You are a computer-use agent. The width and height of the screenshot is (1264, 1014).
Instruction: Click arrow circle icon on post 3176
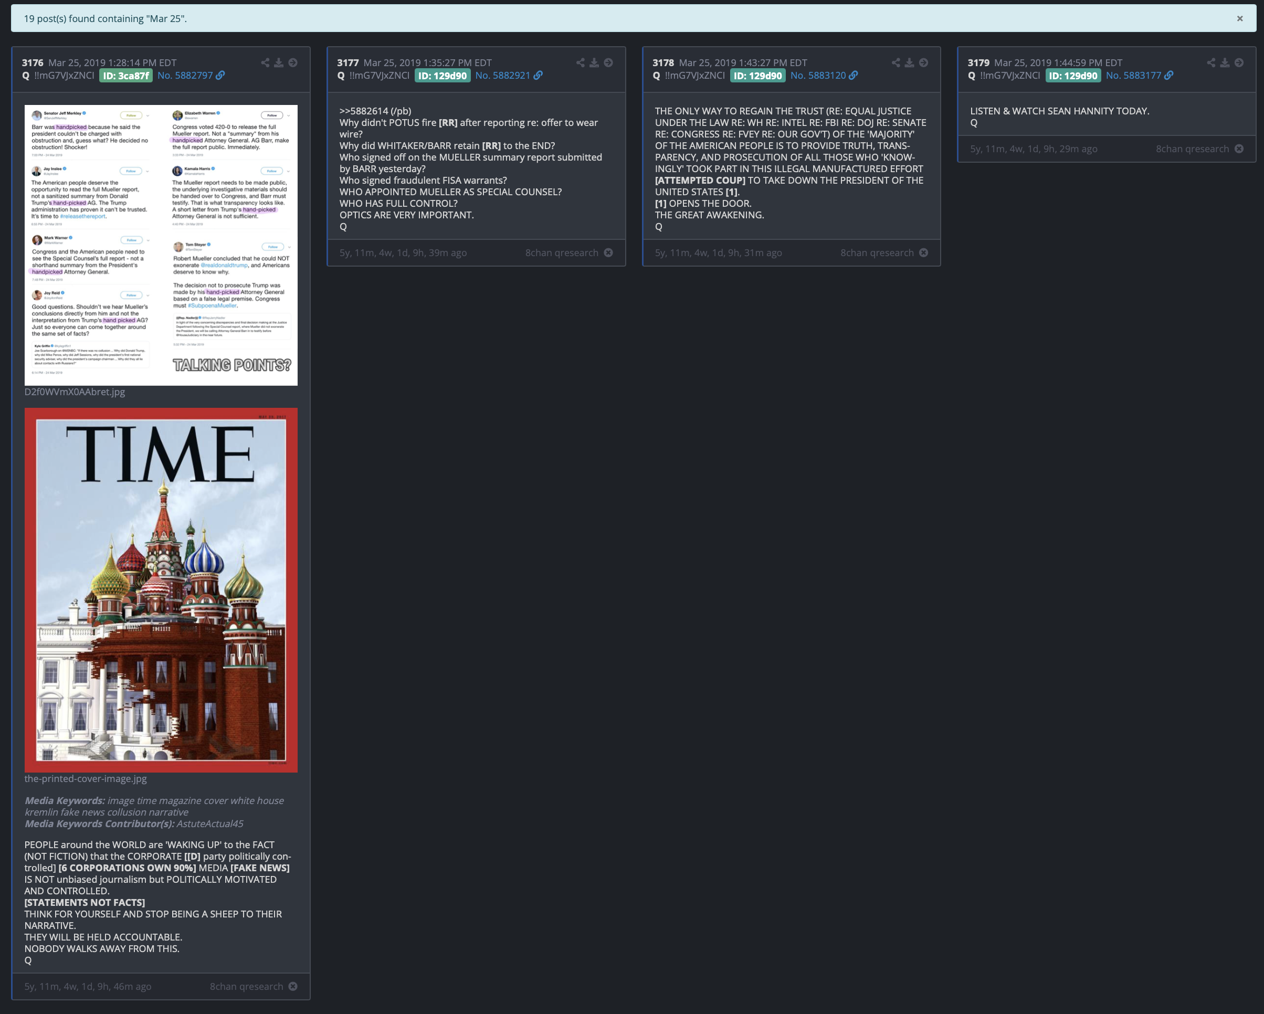click(x=293, y=62)
